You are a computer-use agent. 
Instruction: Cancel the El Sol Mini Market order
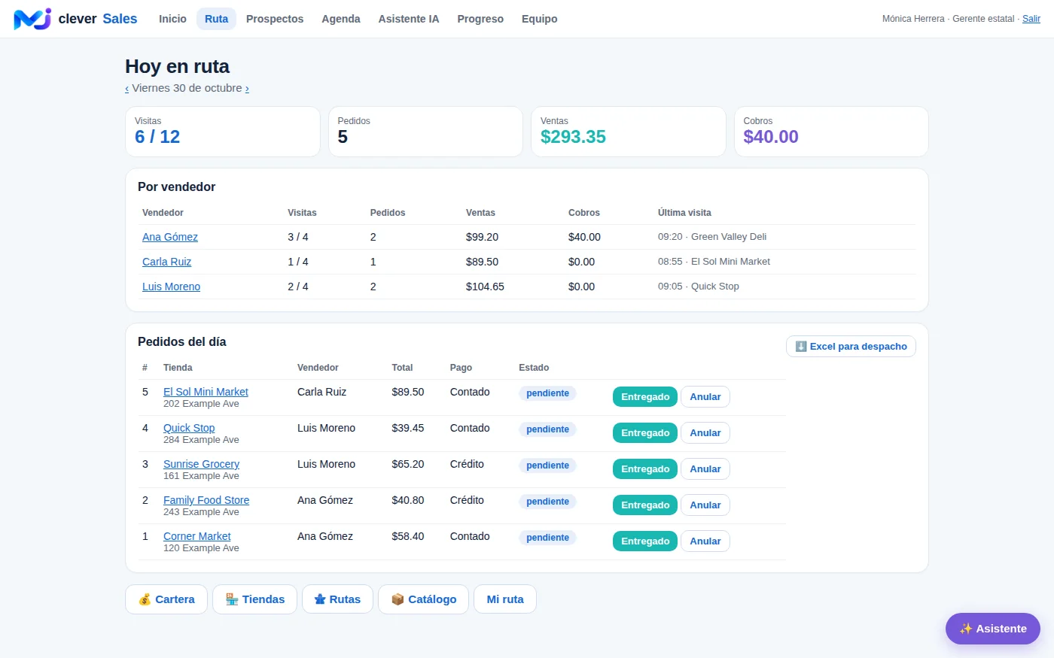click(x=705, y=397)
